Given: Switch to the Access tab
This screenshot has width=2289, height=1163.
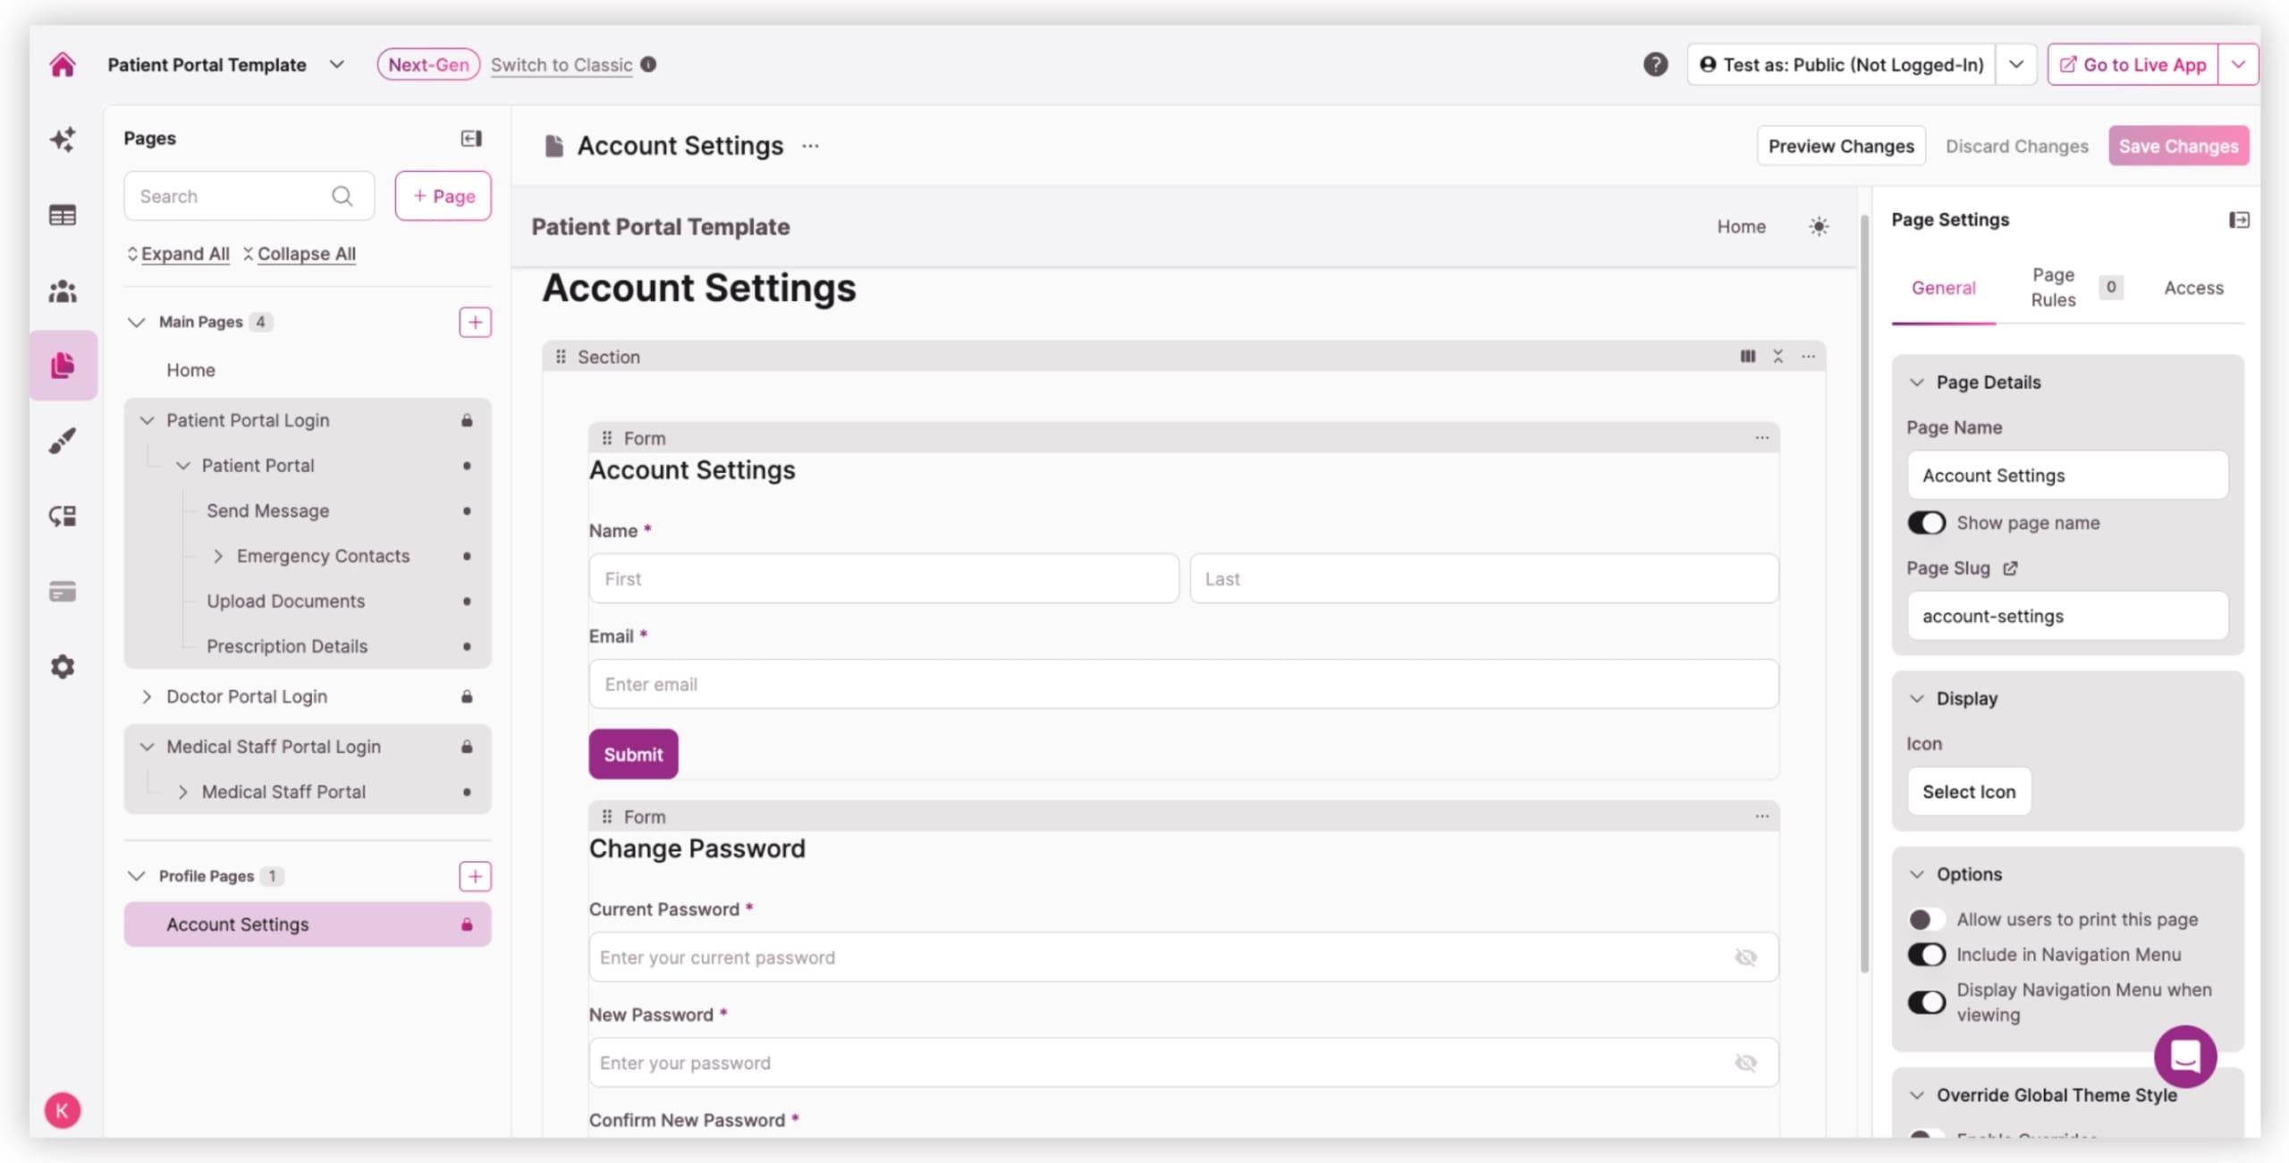Looking at the screenshot, I should (x=2193, y=288).
